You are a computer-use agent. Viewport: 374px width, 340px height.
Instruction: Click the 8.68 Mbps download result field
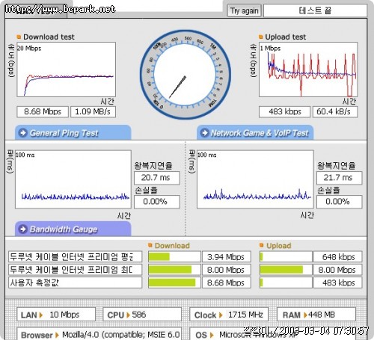pyautogui.click(x=43, y=111)
